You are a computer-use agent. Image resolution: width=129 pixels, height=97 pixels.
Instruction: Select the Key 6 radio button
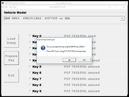point(30,72)
